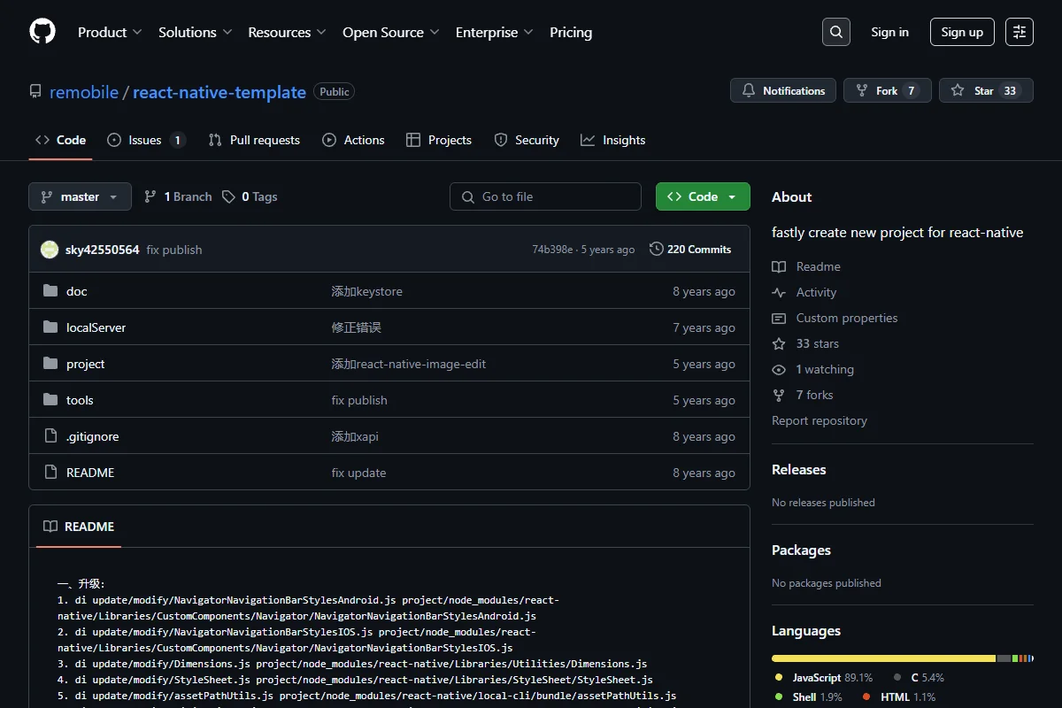Open the doc folder

click(76, 291)
